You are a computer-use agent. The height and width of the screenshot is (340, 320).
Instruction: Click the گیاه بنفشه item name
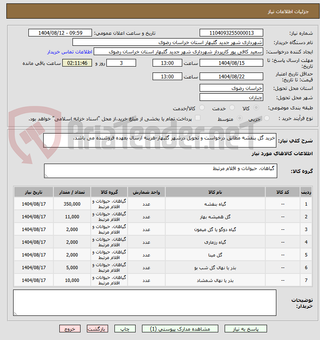[215, 204]
